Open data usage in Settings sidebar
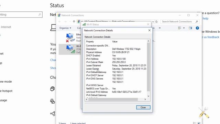 click(3, 100)
